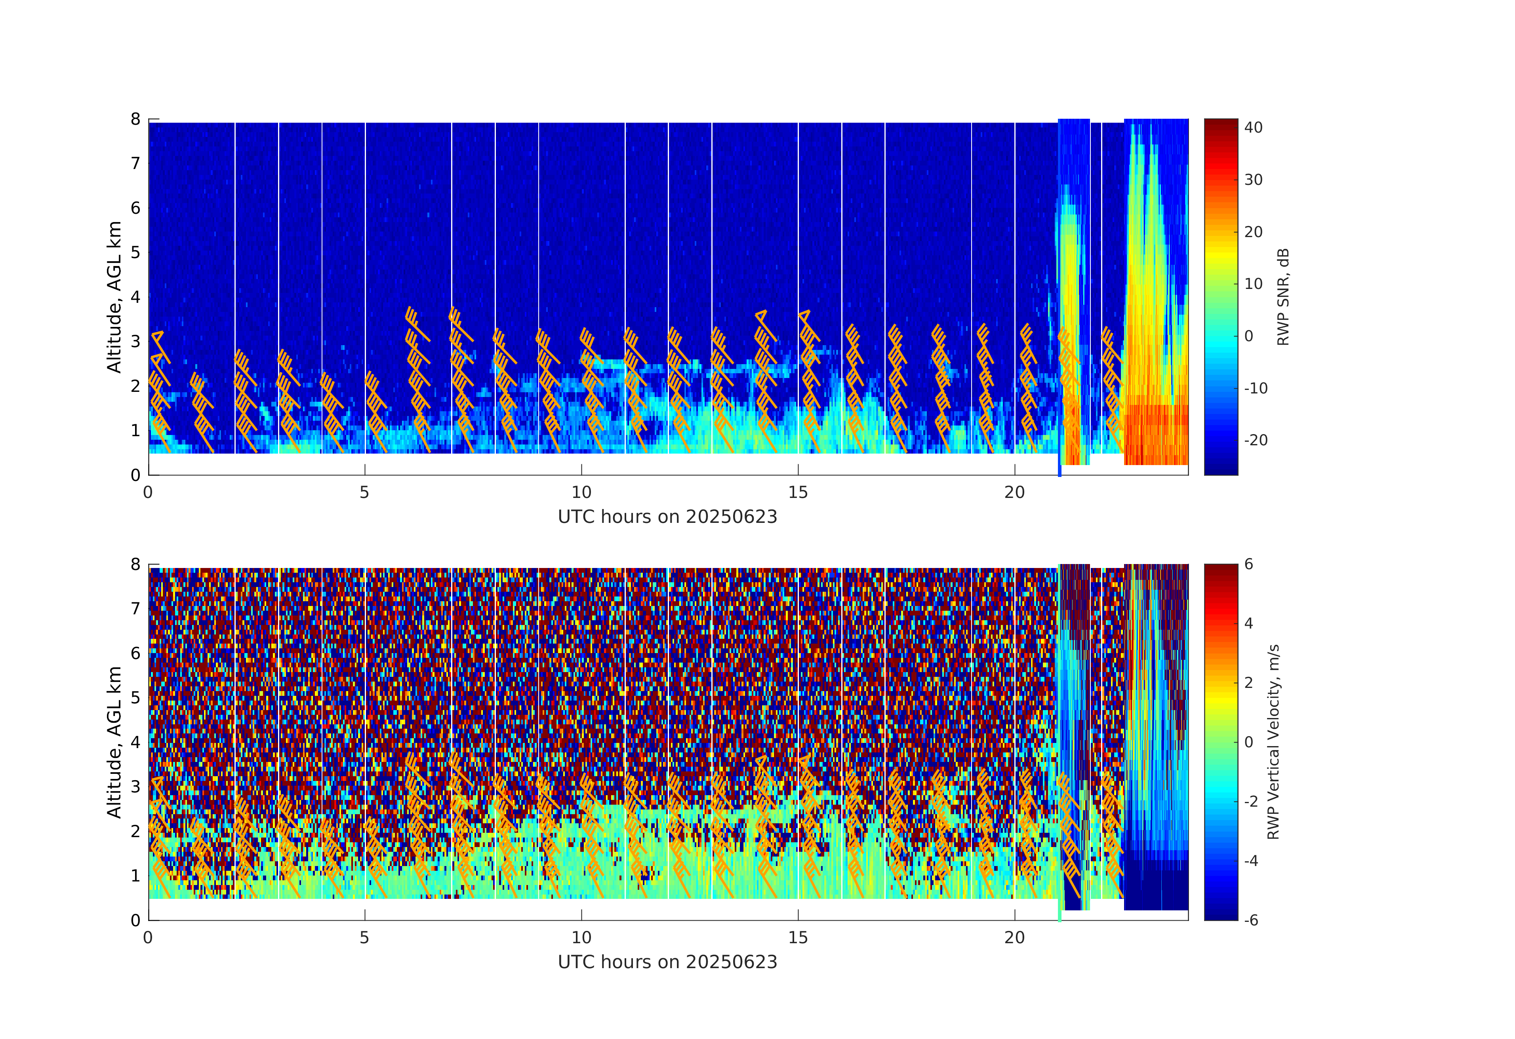1515x1039 pixels.
Task: Click the RWP Vertical Velocity colorbar
Action: [x=1220, y=741]
